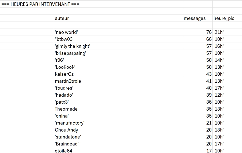Viewport: 242px width, 153px height.
Task: Select the 'gimly the knight' cell
Action: point(73,46)
